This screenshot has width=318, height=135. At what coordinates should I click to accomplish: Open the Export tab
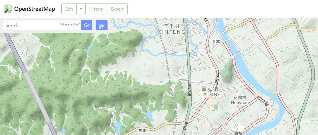[x=117, y=9]
